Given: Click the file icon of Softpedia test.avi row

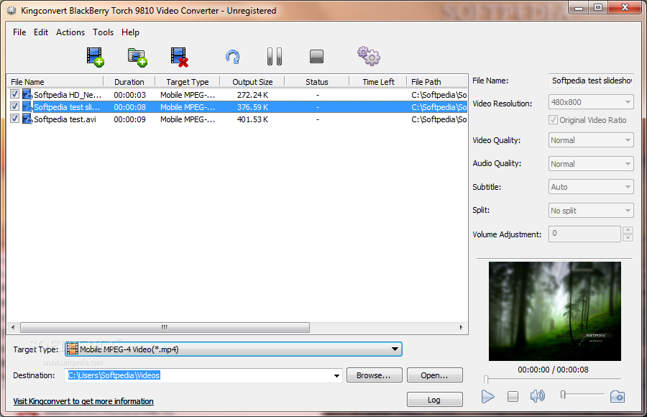Looking at the screenshot, I should pyautogui.click(x=27, y=119).
